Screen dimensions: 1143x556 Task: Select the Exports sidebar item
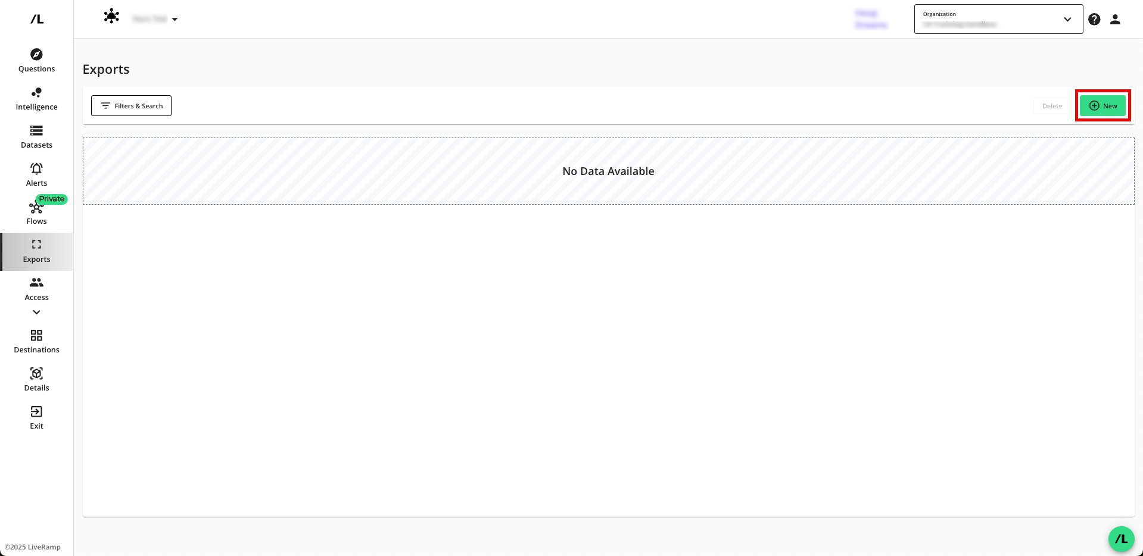point(36,251)
